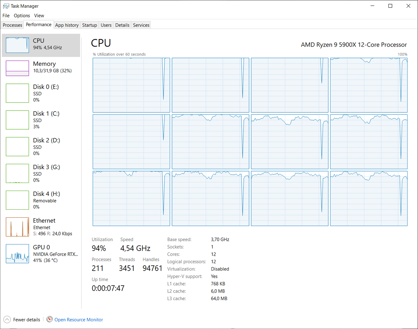Click the Memory mini graph thumbnail
The height and width of the screenshot is (329, 418).
[17, 68]
